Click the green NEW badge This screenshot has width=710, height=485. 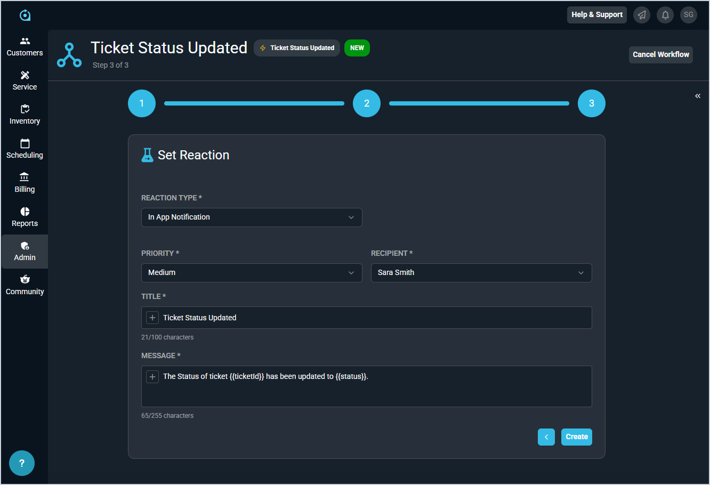357,48
